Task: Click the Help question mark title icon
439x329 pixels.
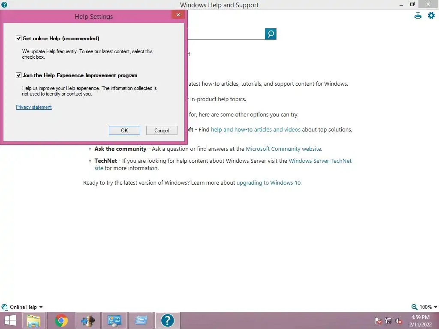Action: tap(4, 4)
